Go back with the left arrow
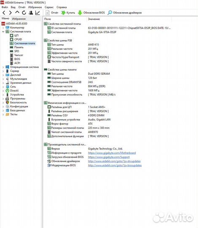This screenshot has width=198, height=228. 4,13
